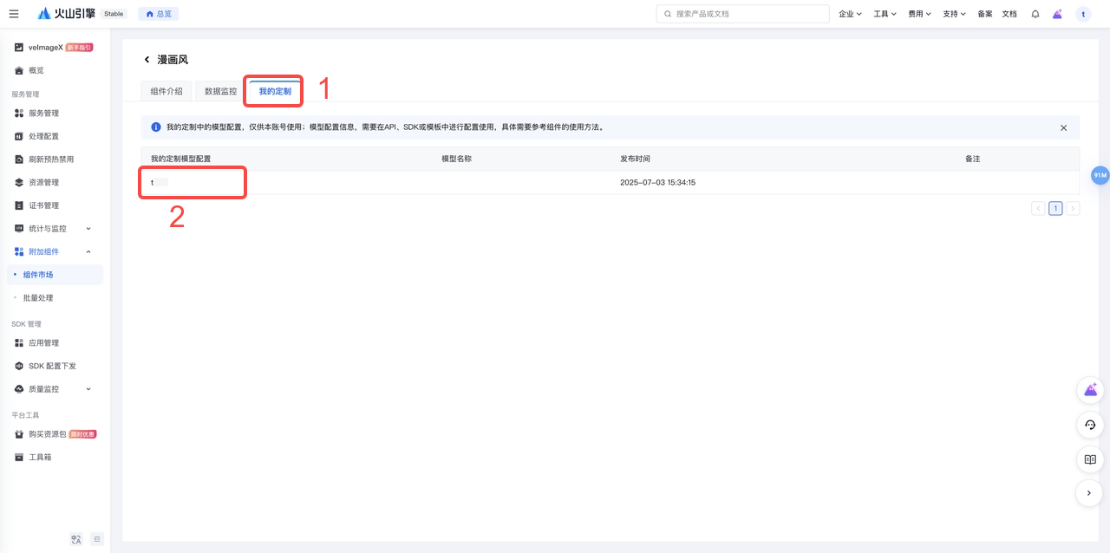The width and height of the screenshot is (1110, 553).
Task: Go to 概览 in the sidebar
Action: pos(36,70)
